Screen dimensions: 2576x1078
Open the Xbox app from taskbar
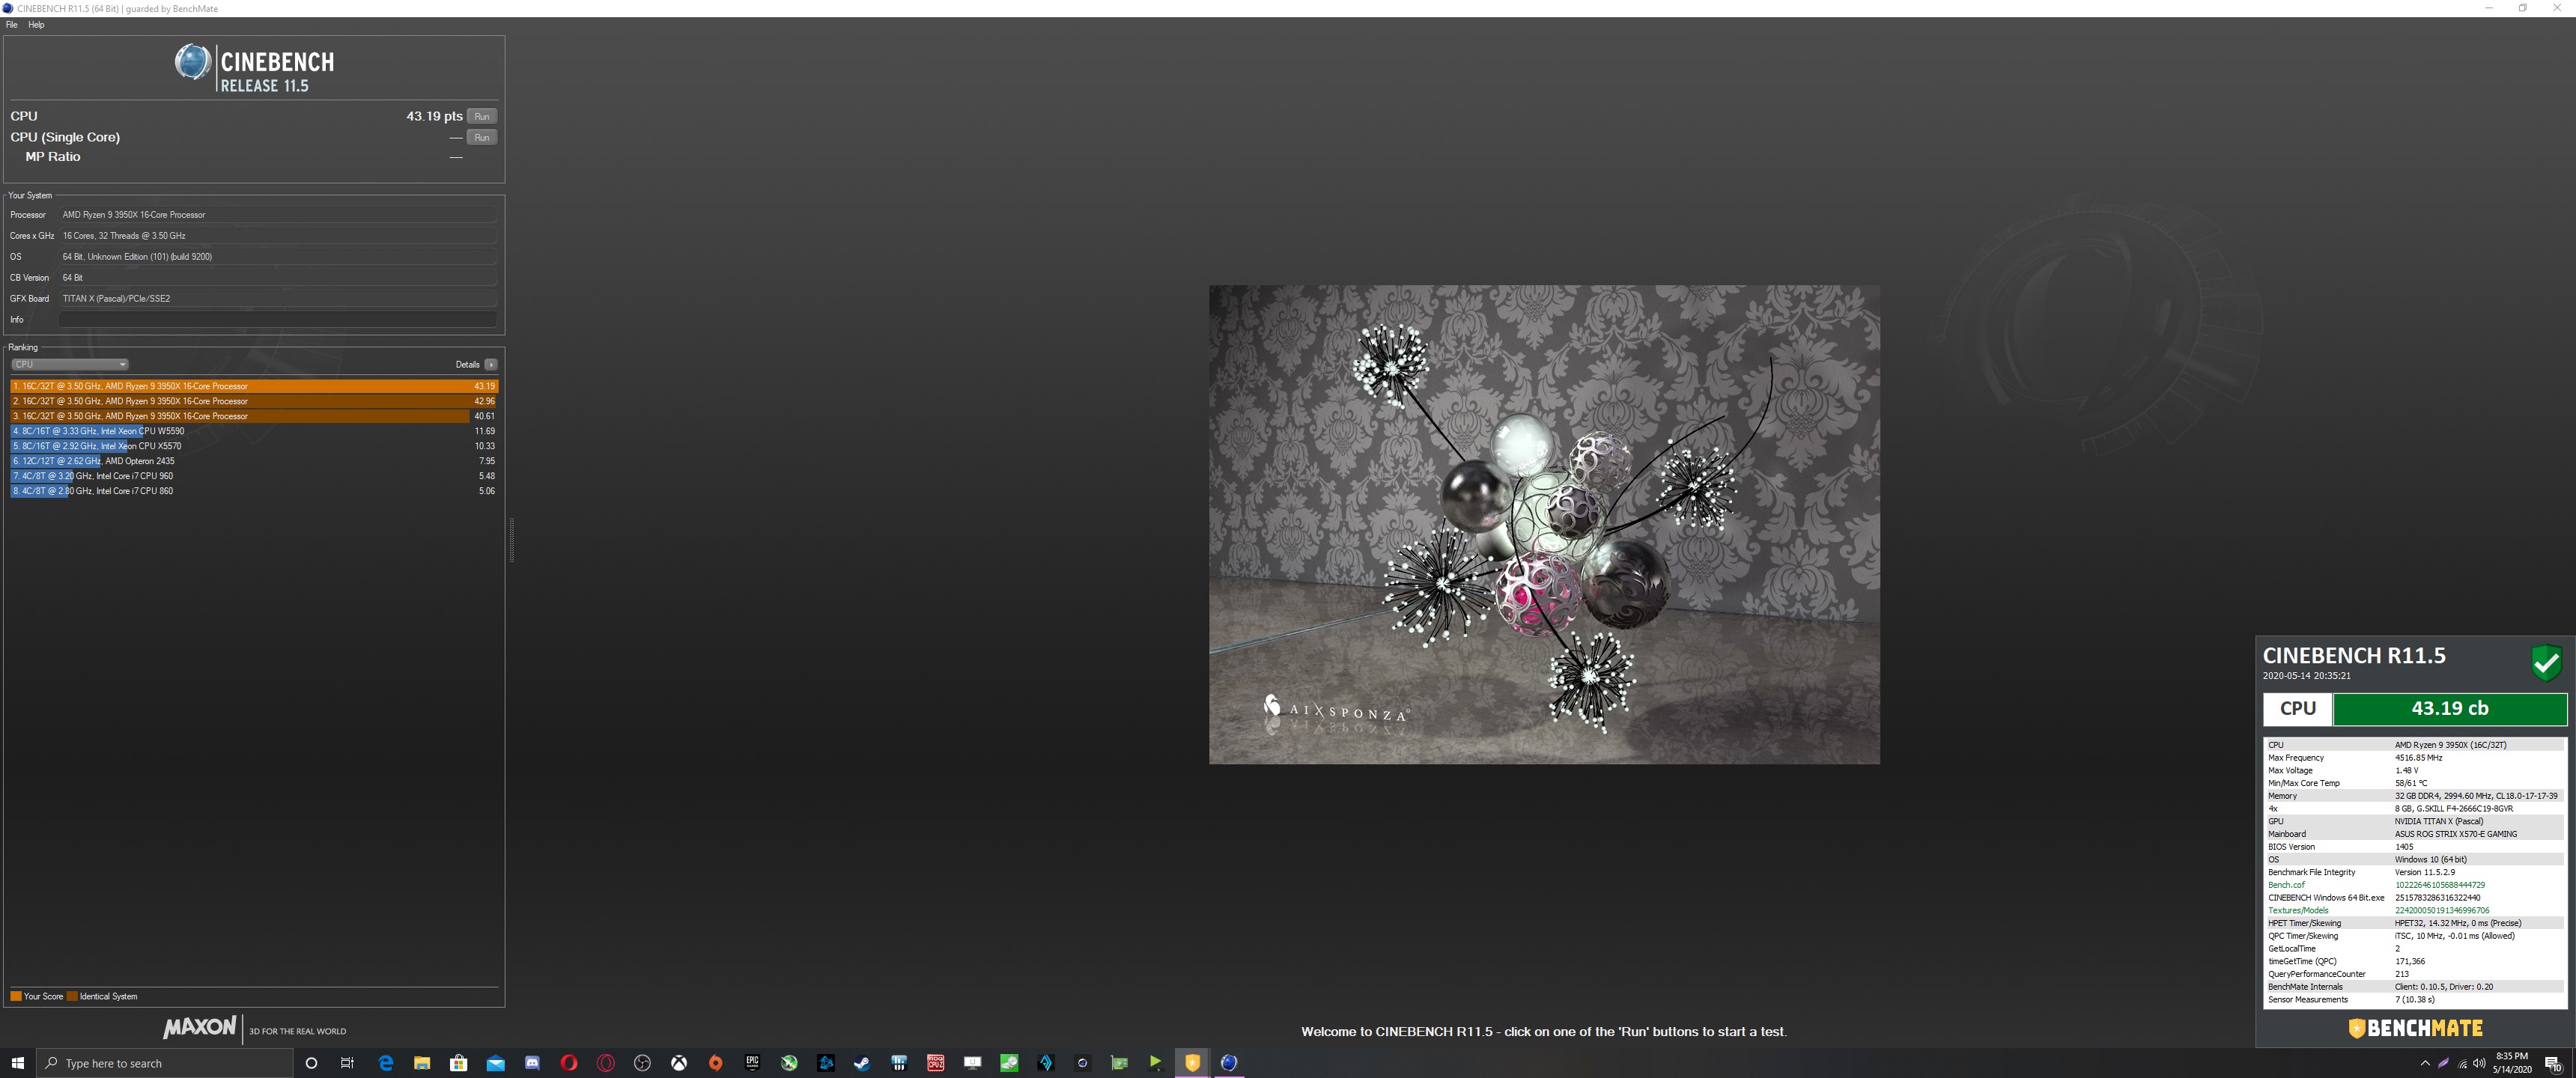[679, 1063]
